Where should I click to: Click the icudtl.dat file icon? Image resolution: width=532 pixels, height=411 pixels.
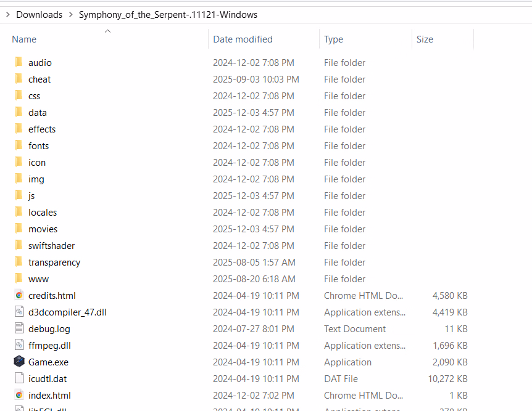tap(19, 378)
